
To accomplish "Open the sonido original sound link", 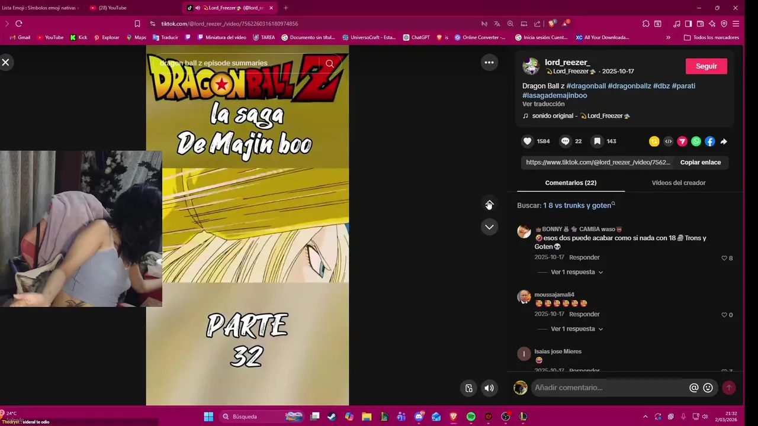I will click(581, 116).
